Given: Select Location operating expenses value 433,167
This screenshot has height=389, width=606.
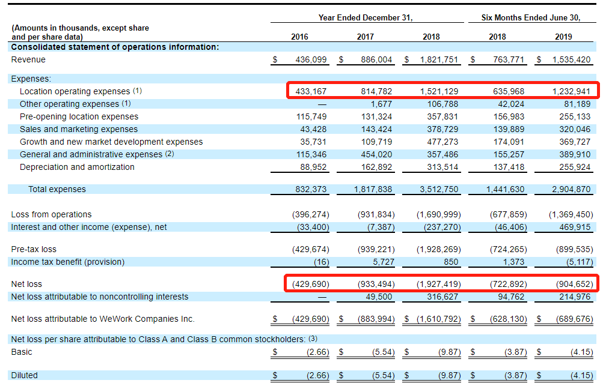Looking at the screenshot, I should coord(311,91).
